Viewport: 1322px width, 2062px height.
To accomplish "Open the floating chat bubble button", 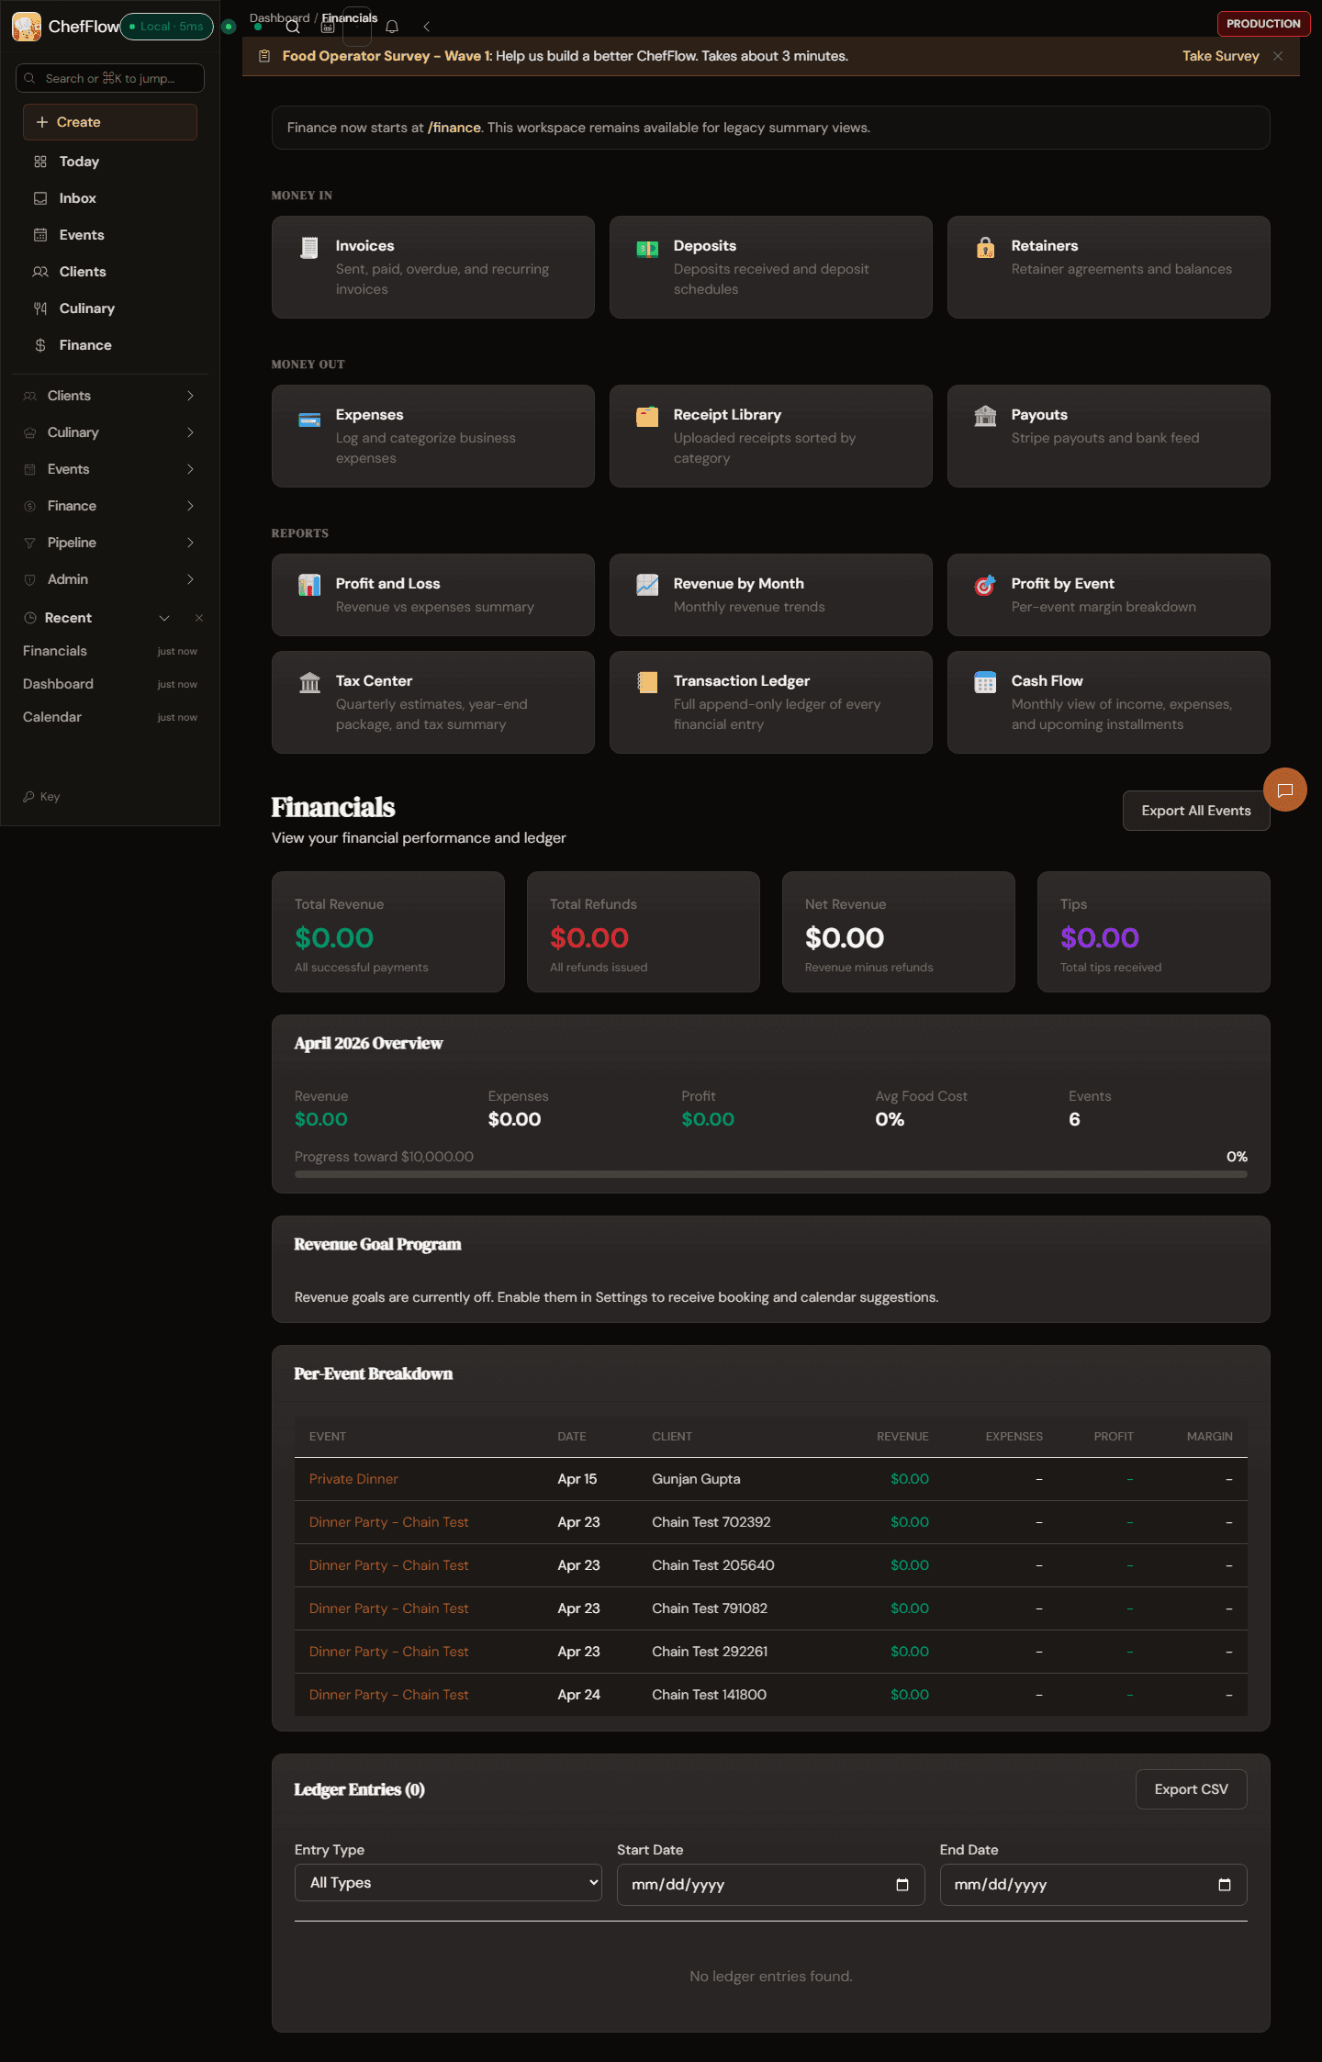I will [1285, 790].
